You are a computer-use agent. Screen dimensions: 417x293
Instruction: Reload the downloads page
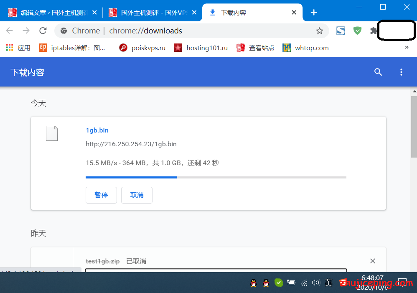pyautogui.click(x=43, y=31)
